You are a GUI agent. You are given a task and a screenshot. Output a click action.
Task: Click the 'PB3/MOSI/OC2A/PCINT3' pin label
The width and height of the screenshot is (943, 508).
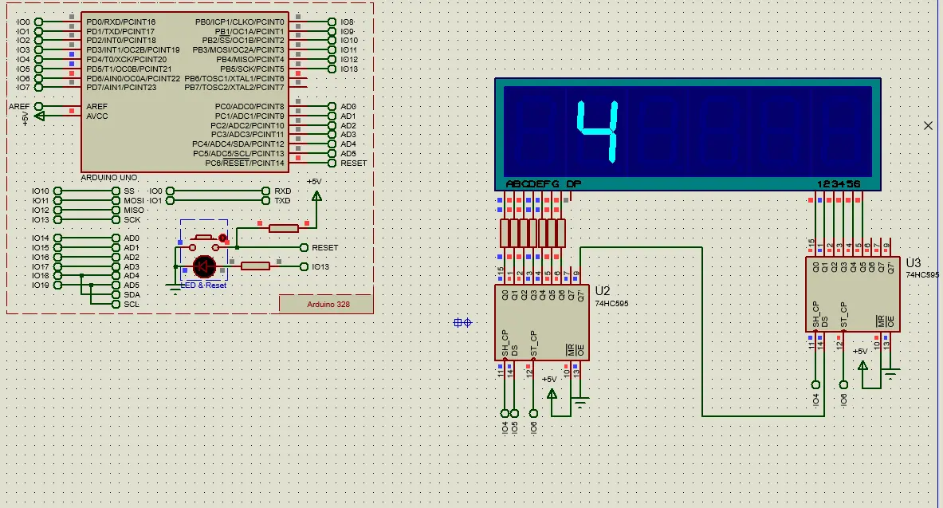coord(238,50)
